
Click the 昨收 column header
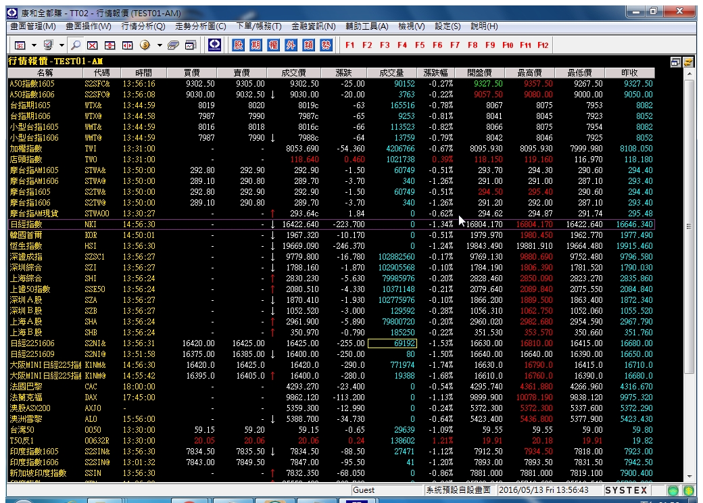[x=629, y=72]
